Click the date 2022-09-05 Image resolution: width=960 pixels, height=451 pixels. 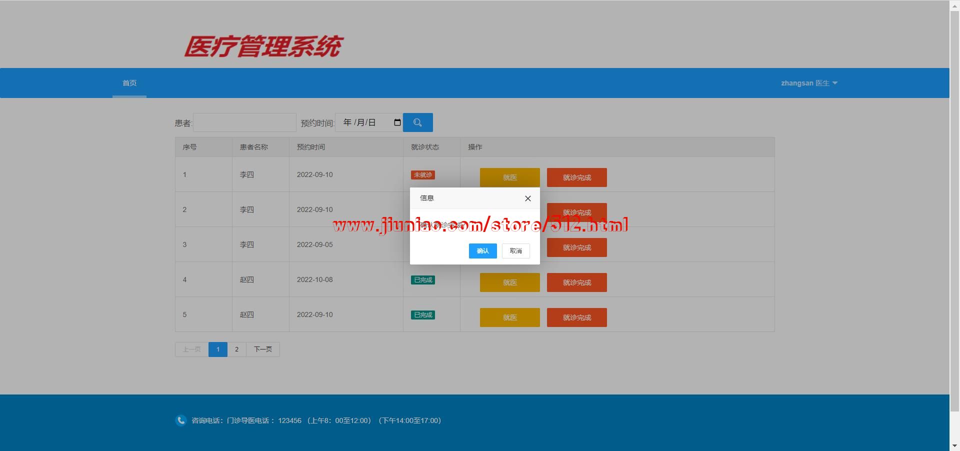[x=315, y=244]
